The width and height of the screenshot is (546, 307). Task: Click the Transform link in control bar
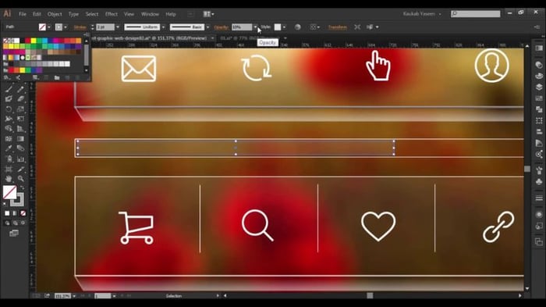coord(338,27)
